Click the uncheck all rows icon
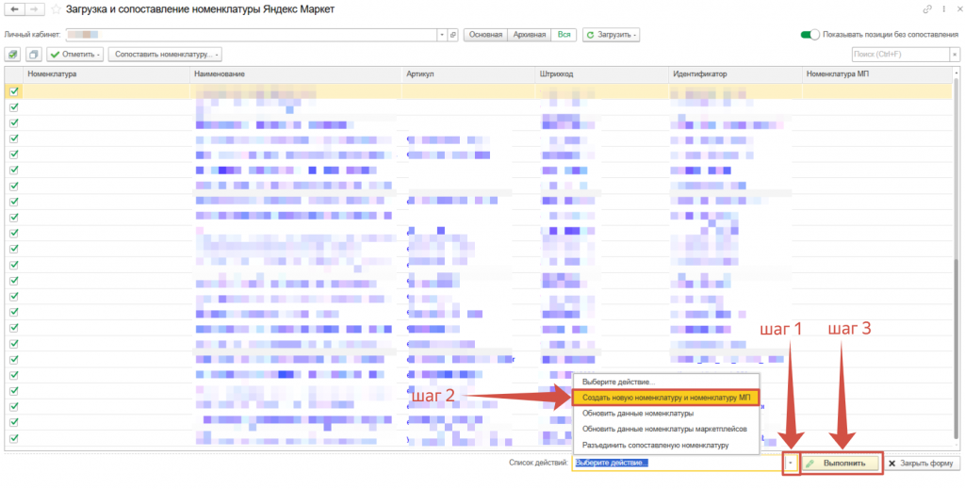 click(x=34, y=55)
